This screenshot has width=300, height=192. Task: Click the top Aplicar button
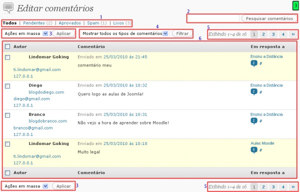tap(63, 33)
